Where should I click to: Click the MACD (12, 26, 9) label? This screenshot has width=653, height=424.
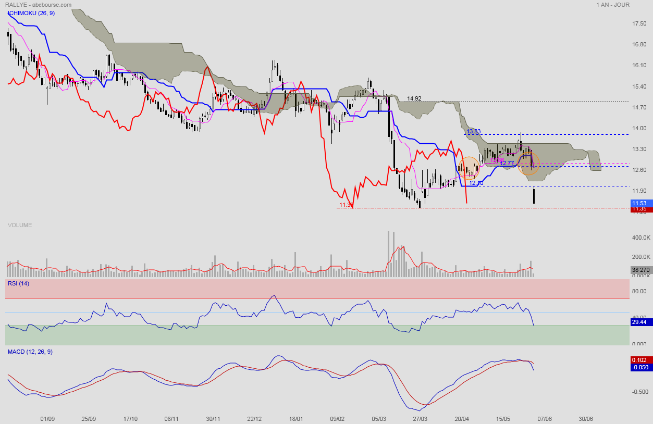(30, 352)
